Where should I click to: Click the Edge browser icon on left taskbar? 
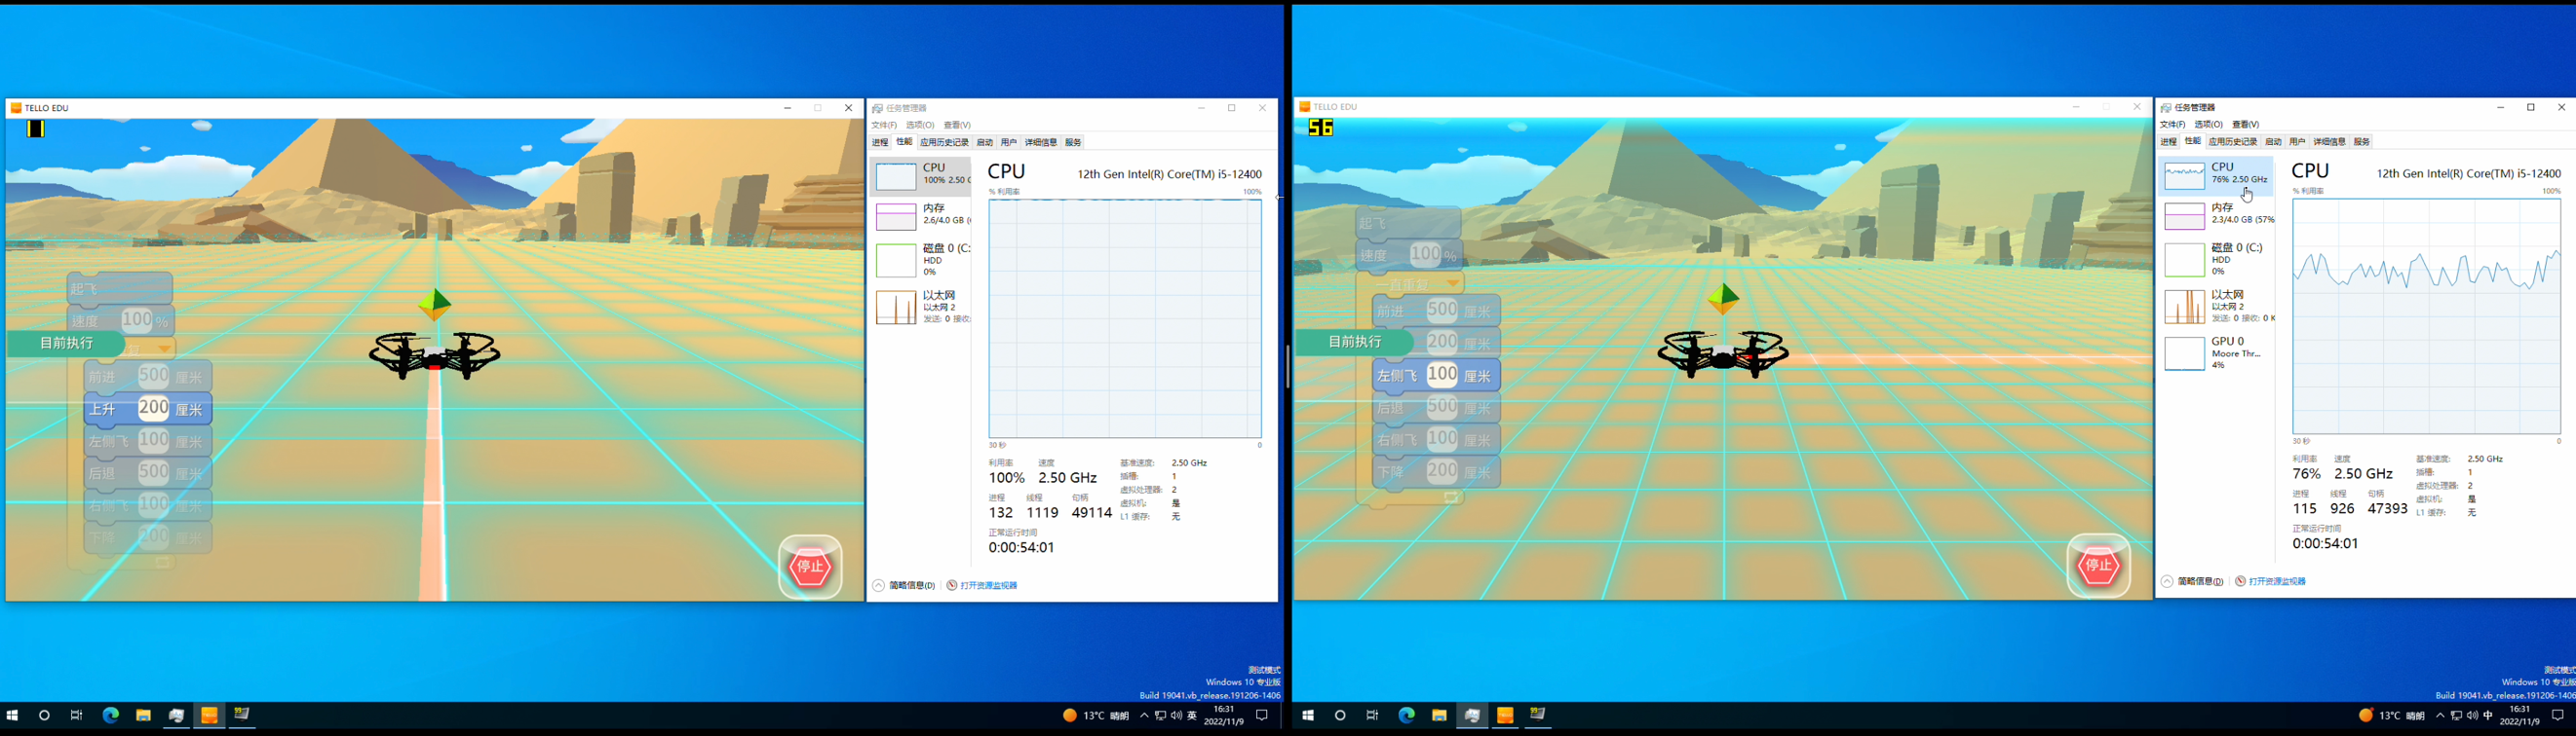[111, 715]
